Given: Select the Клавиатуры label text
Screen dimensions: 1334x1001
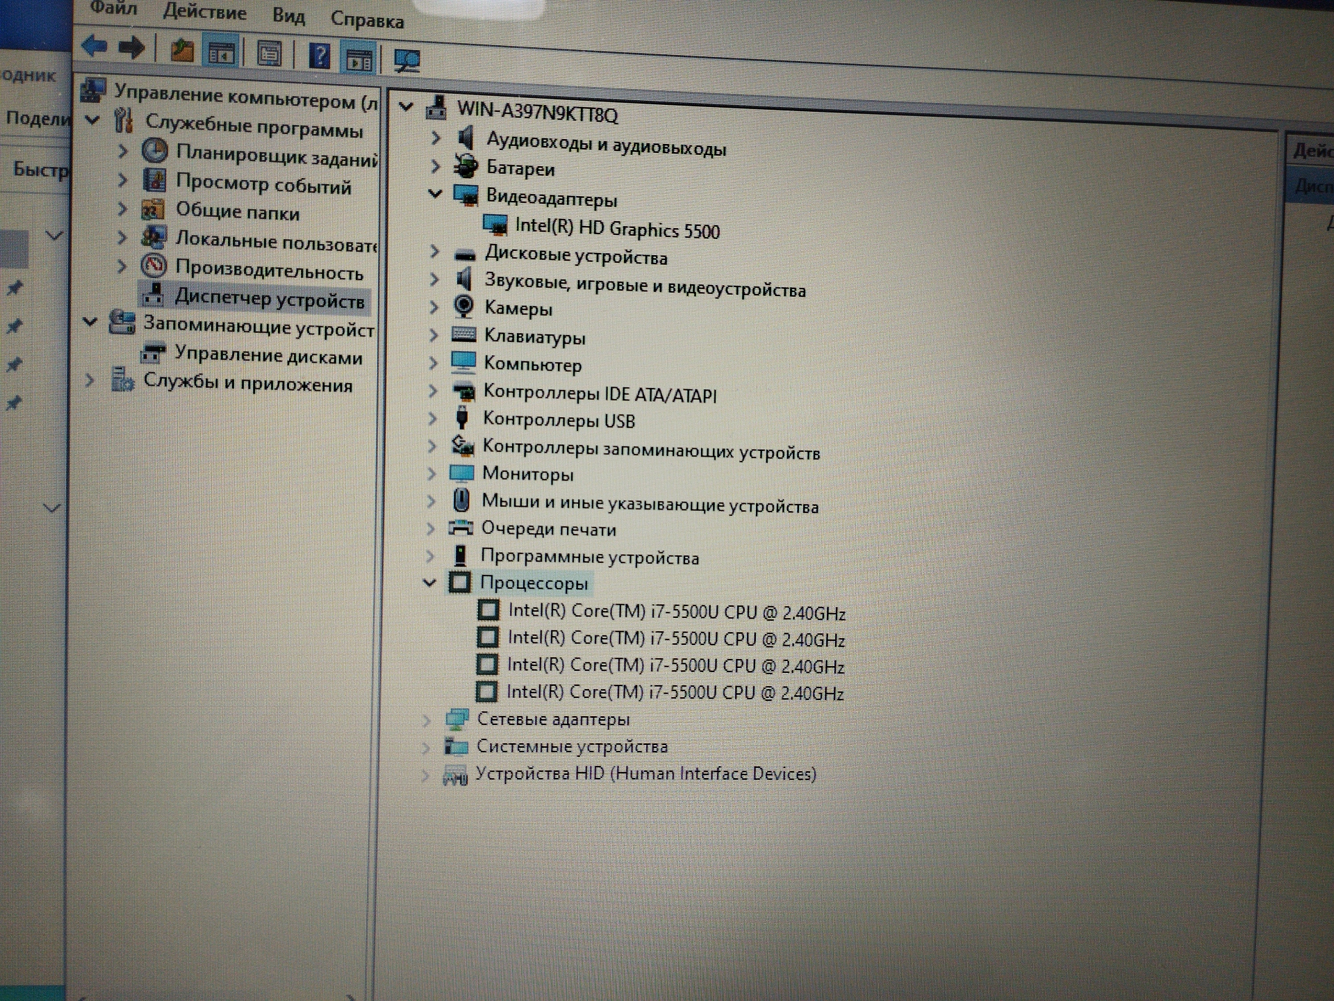Looking at the screenshot, I should coord(535,337).
